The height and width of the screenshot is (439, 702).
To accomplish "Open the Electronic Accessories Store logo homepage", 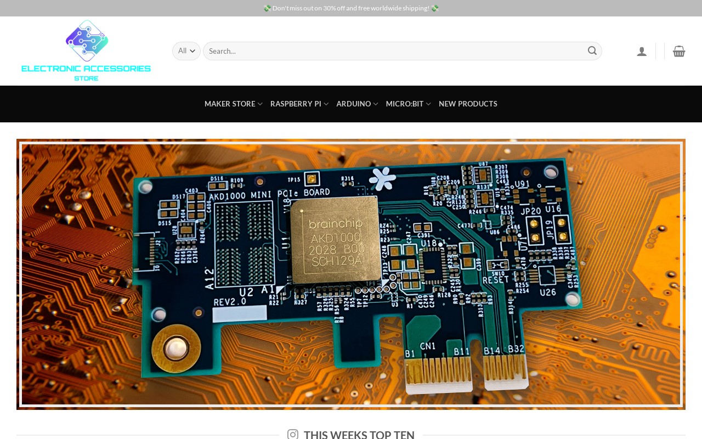I will [x=86, y=50].
